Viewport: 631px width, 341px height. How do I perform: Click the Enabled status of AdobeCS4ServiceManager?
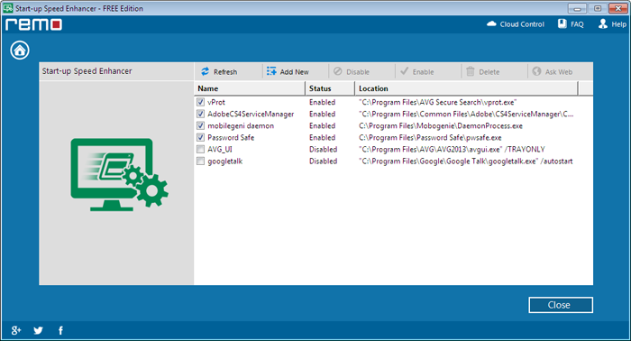coord(323,114)
